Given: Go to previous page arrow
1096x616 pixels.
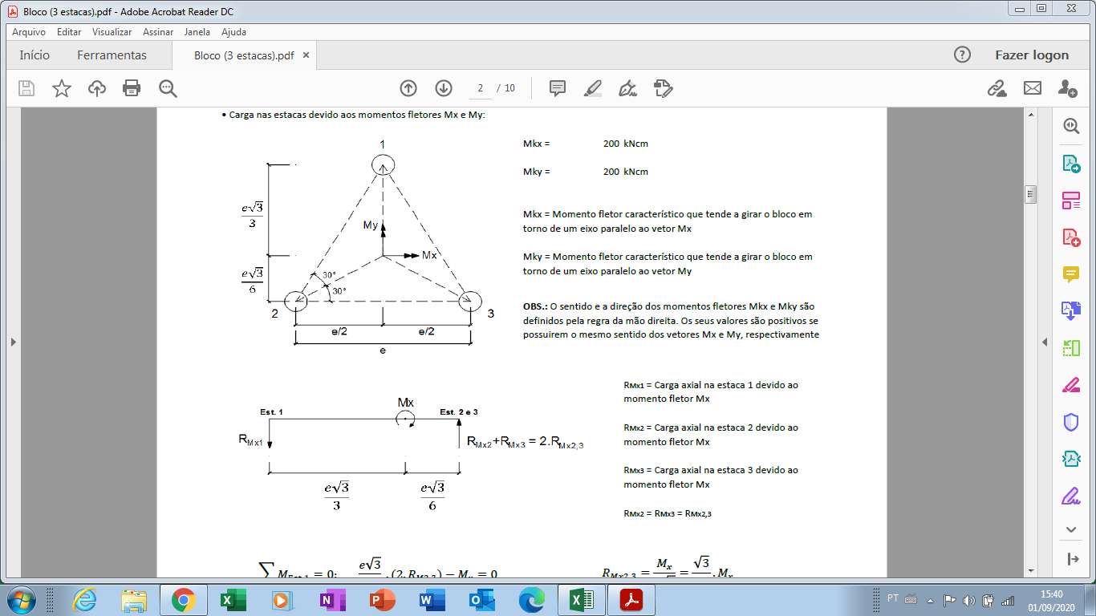Looking at the screenshot, I should [x=408, y=88].
